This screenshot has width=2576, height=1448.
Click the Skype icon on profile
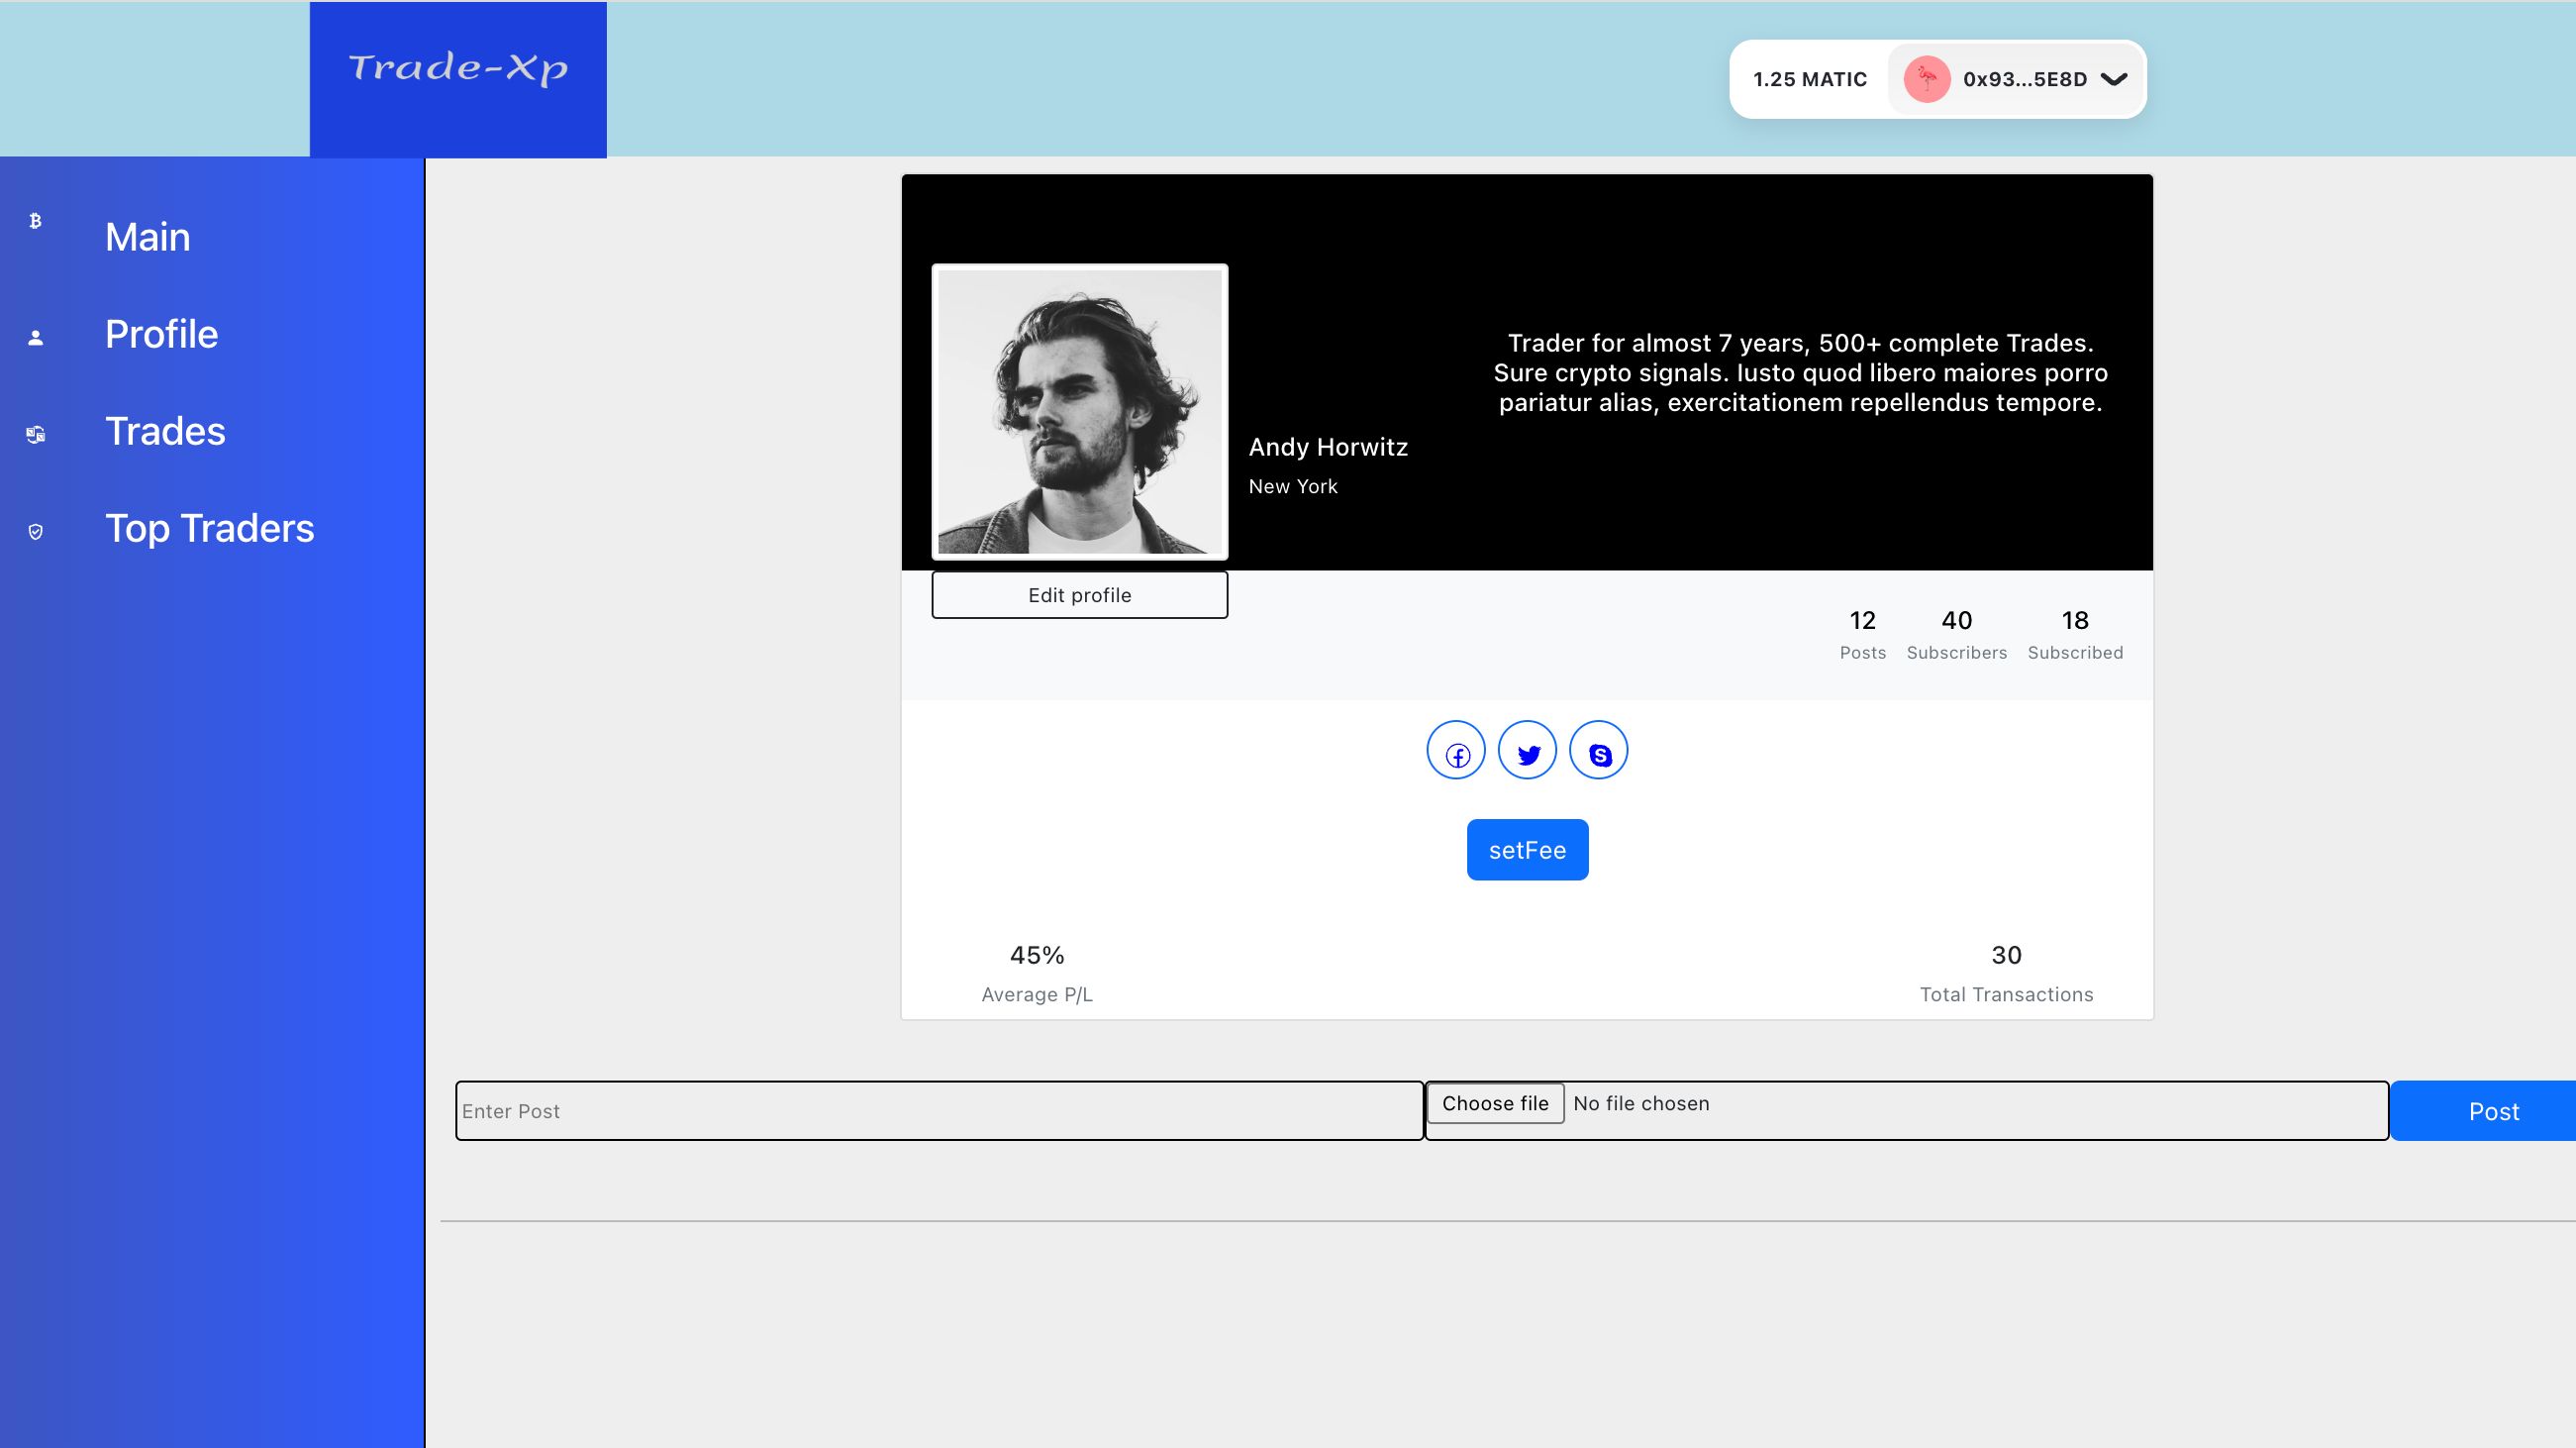[1598, 749]
